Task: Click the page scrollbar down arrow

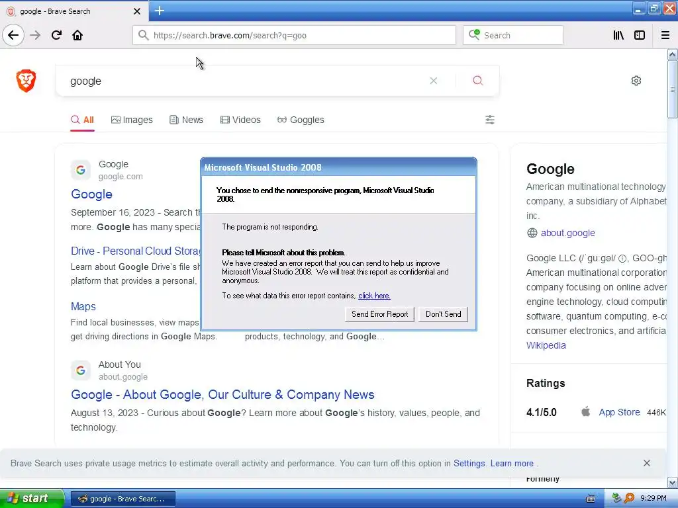Action: (672, 482)
